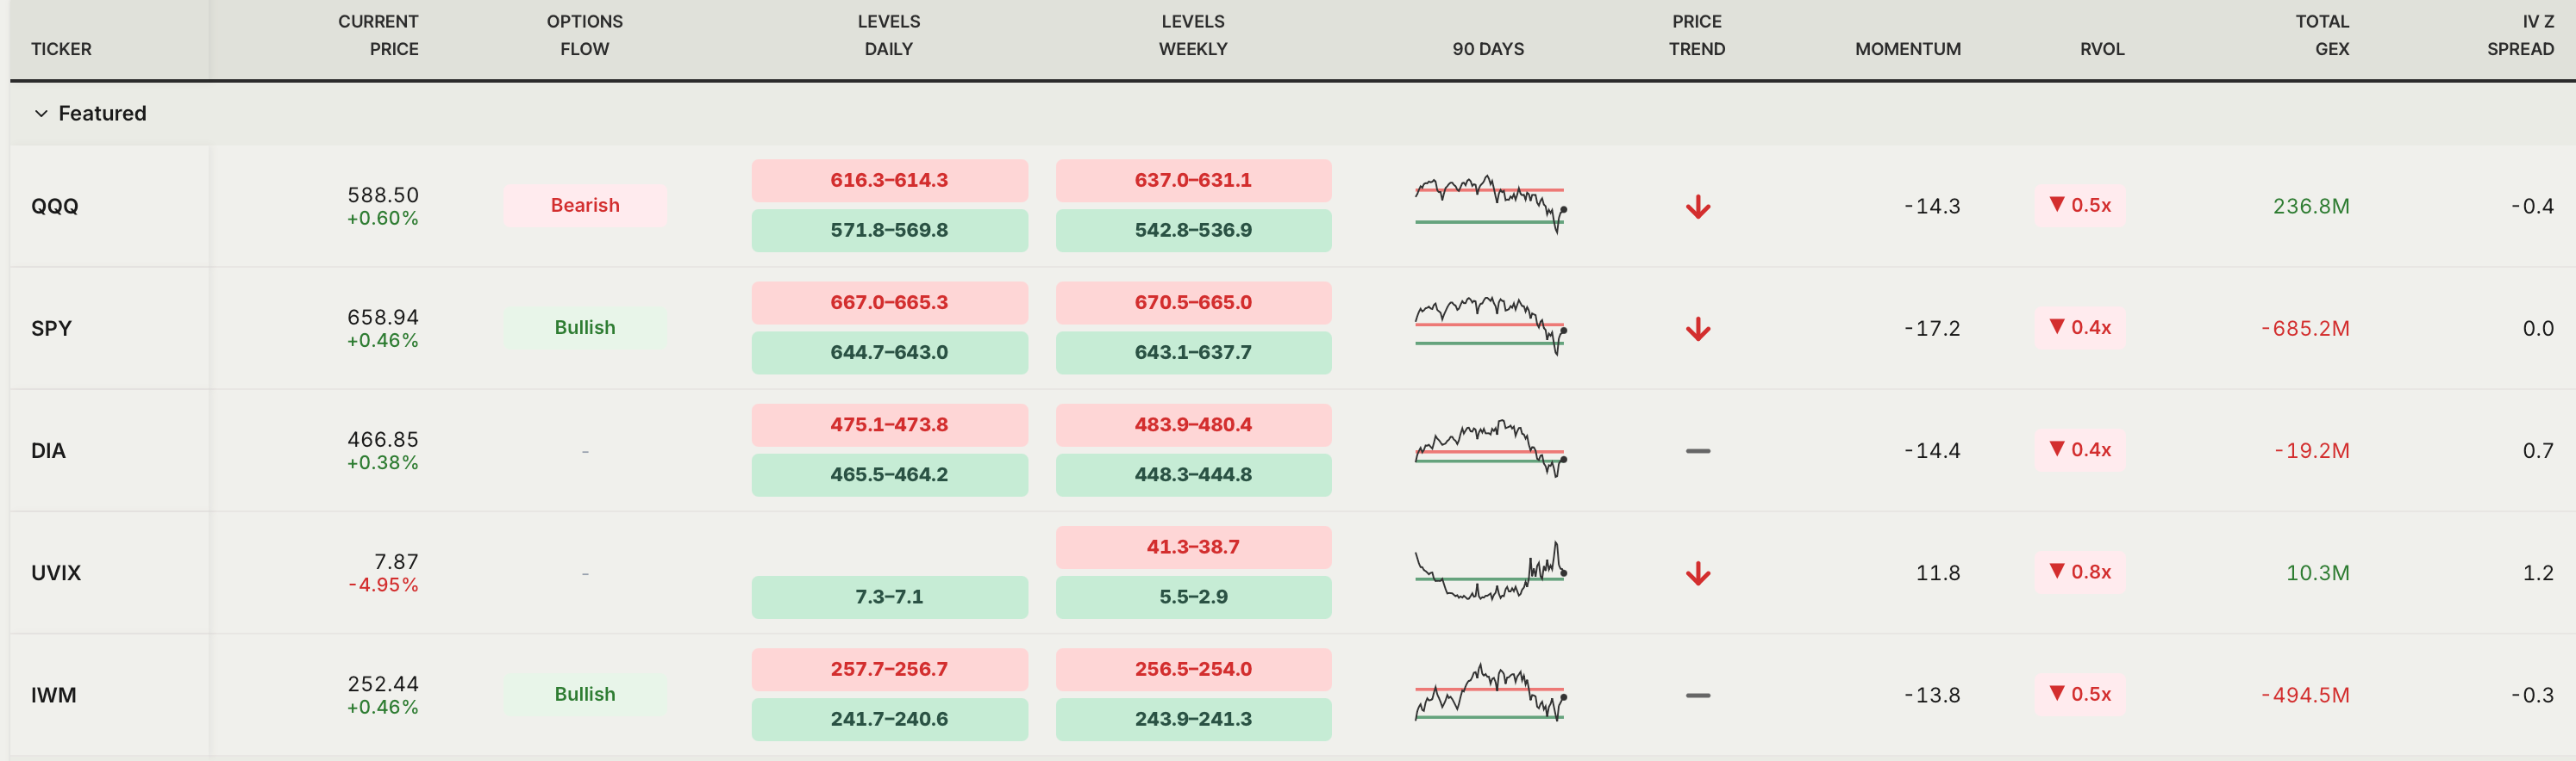Select the UVIX ticker

56,573
